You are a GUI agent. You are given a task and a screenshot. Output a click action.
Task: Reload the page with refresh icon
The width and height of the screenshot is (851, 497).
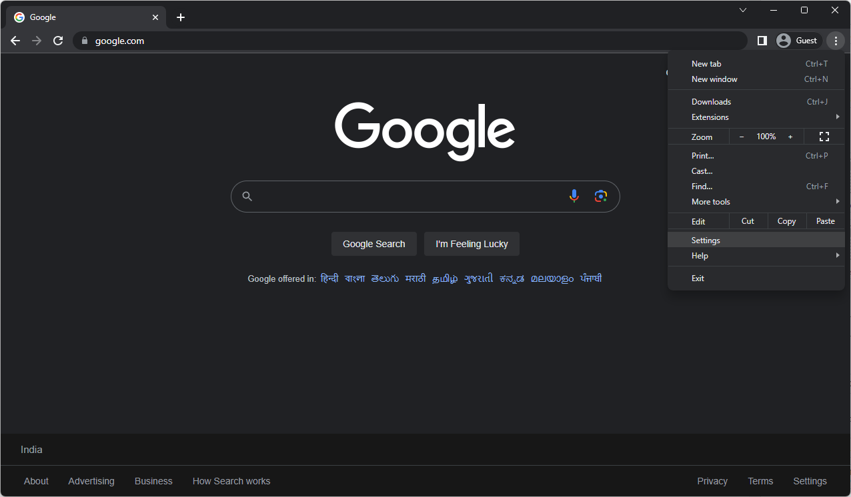click(x=58, y=41)
